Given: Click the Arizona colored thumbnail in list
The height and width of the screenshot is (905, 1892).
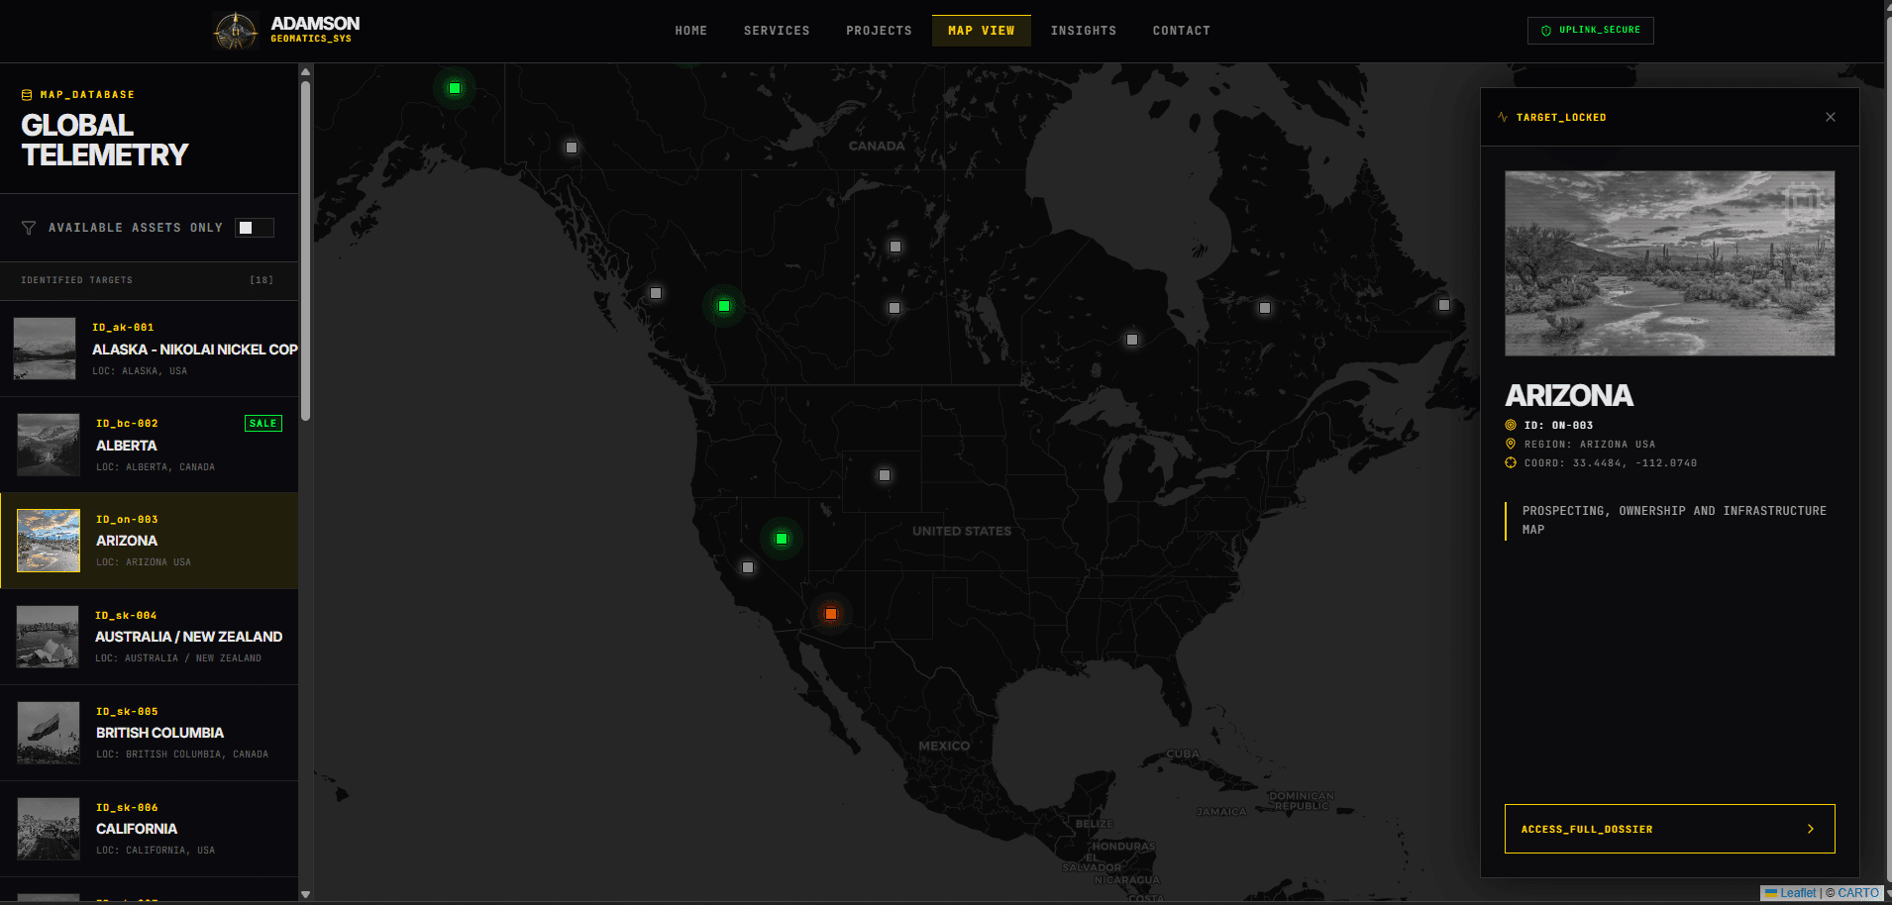Looking at the screenshot, I should tap(49, 541).
